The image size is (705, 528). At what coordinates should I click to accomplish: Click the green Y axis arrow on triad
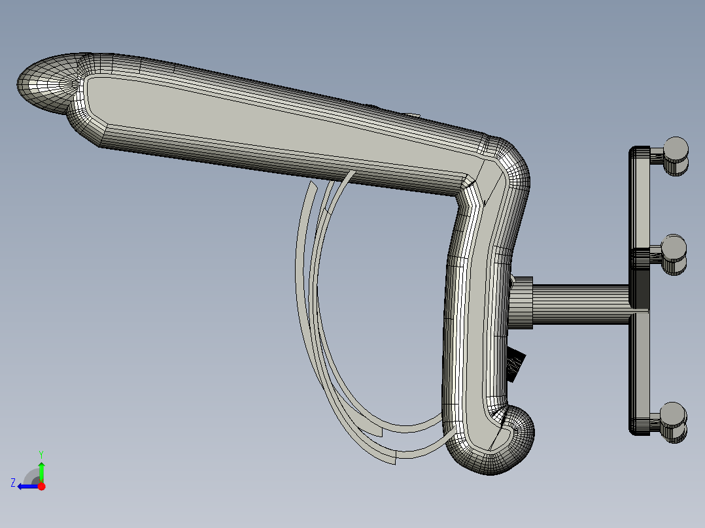[x=41, y=472]
